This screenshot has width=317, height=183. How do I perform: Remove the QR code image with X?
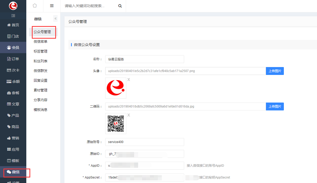[129, 115]
